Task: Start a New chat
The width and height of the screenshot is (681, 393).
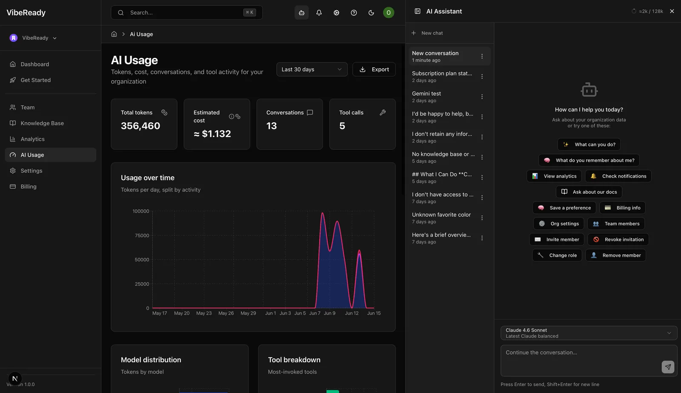Action: (427, 33)
